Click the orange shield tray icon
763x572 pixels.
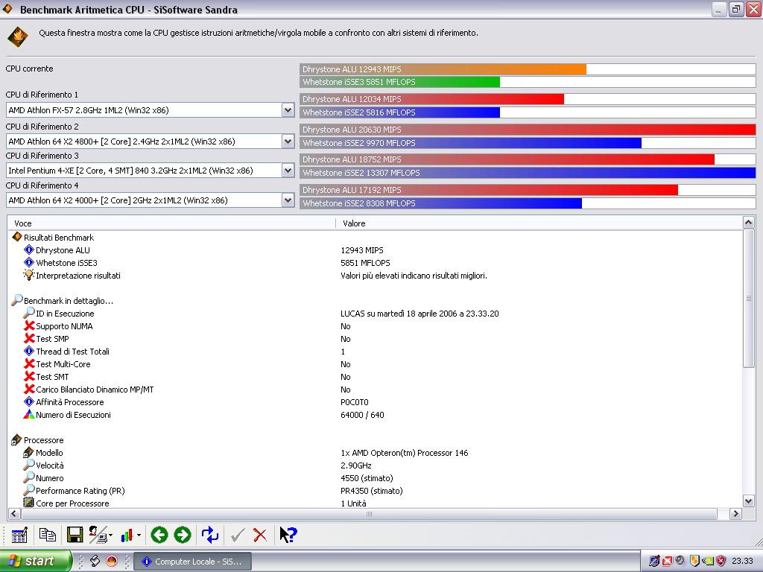tap(694, 562)
